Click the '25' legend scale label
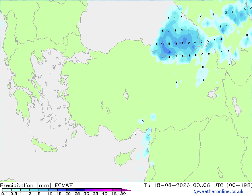This screenshot has width=252, height=195. (77, 193)
